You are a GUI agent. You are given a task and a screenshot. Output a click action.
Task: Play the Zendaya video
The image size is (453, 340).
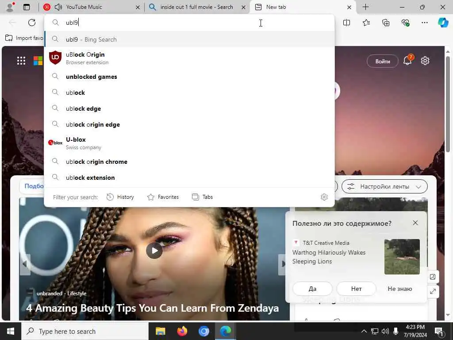[x=154, y=251]
